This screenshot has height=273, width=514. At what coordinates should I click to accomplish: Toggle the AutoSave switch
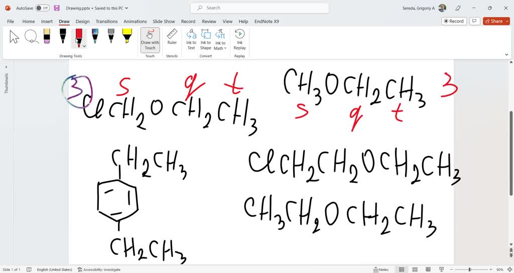point(43,8)
